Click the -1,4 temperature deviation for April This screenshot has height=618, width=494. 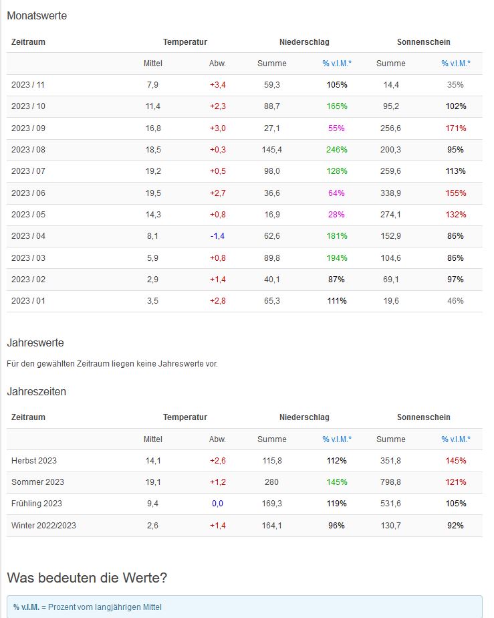[218, 236]
